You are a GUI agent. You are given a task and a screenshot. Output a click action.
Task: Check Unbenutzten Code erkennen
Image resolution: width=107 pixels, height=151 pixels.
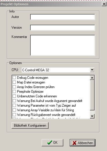(14, 96)
